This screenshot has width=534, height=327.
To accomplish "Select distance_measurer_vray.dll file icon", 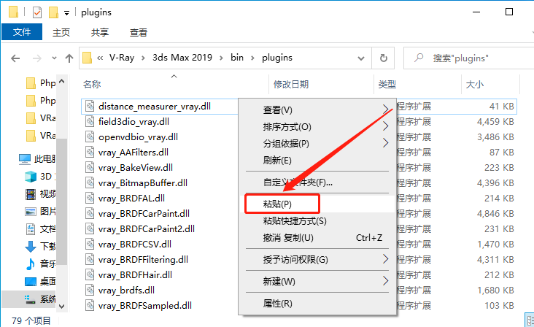I will pos(90,107).
